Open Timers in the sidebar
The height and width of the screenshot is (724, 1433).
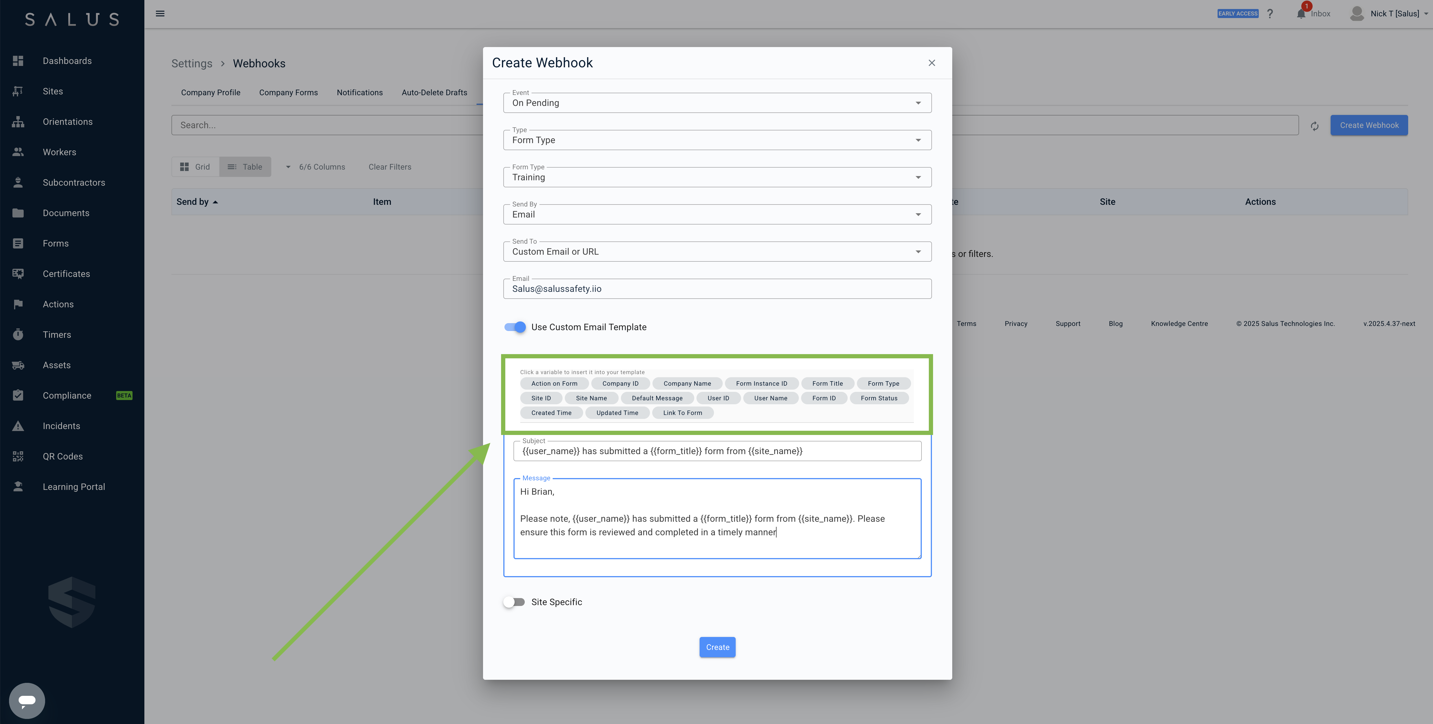57,334
